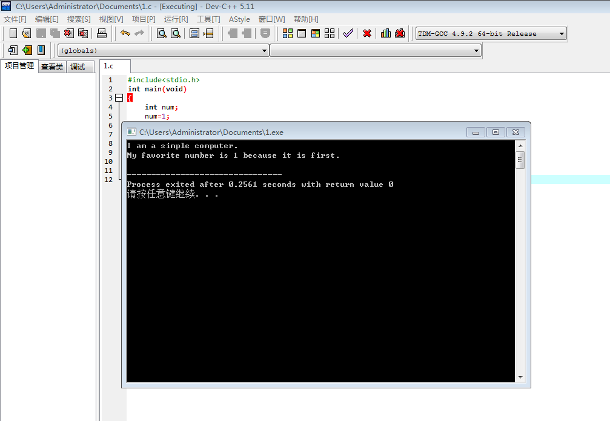Maximize the 1.exe console window
The height and width of the screenshot is (421, 610).
point(496,132)
